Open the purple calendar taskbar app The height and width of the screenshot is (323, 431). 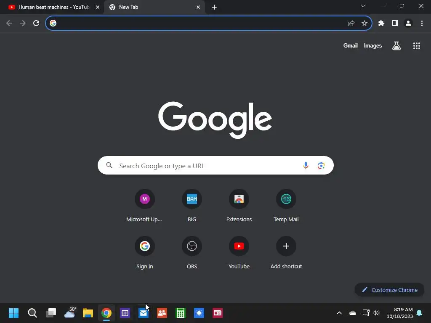point(125,313)
